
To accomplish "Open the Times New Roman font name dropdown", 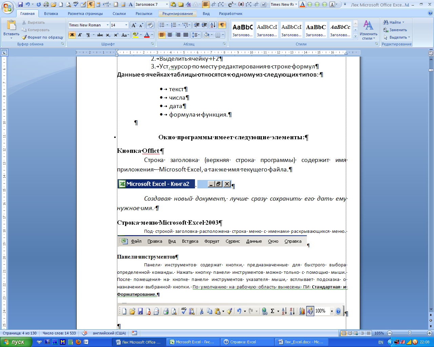I will coord(107,25).
